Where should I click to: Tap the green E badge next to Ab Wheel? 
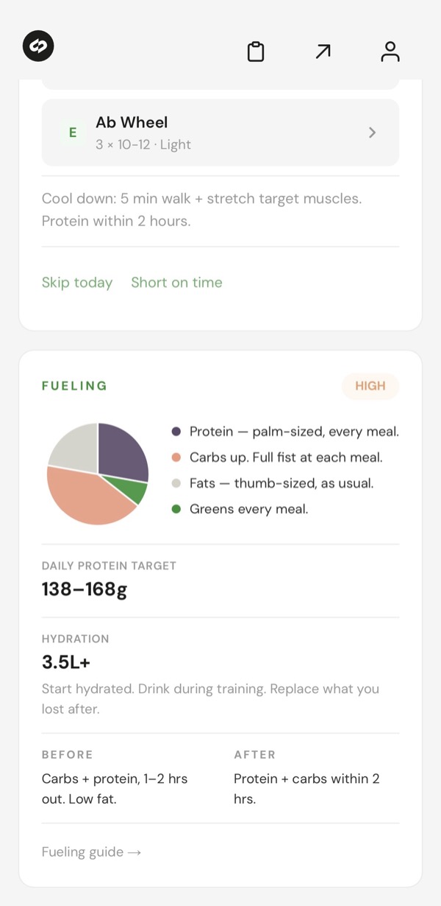[72, 133]
